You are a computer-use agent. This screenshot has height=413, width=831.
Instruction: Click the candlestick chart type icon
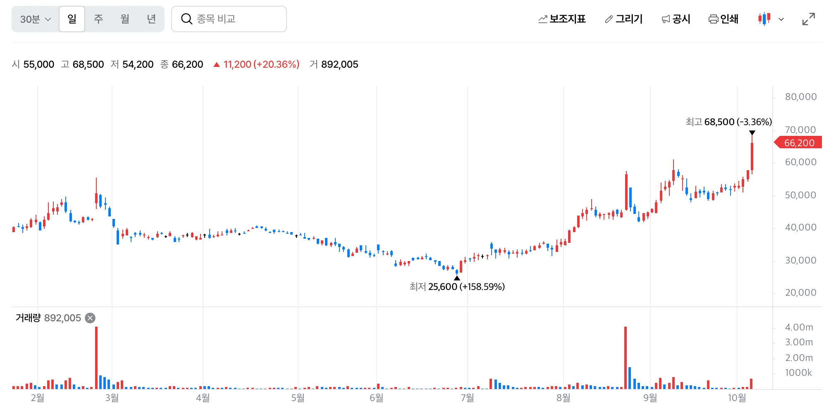click(x=764, y=19)
